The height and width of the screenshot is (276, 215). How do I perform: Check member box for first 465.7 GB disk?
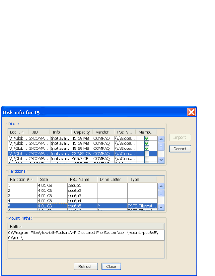[x=146, y=159]
